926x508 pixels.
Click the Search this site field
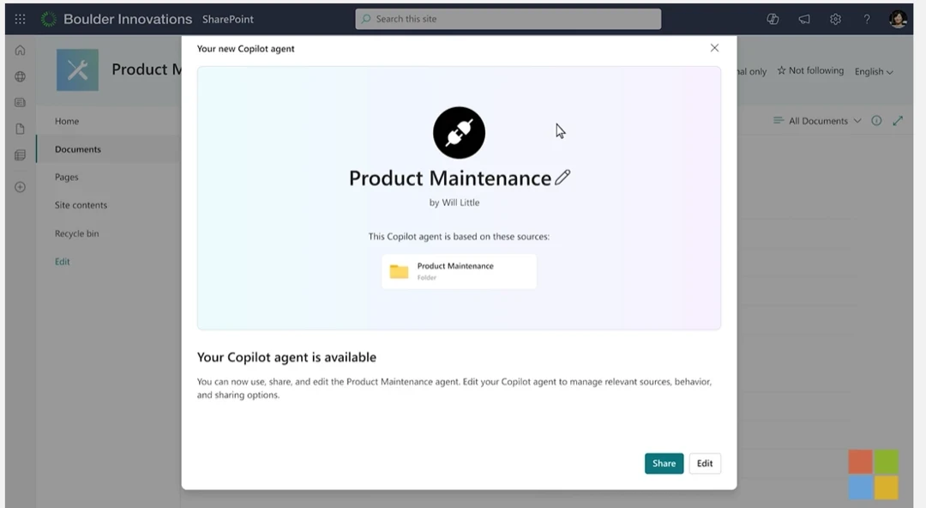[x=508, y=19]
